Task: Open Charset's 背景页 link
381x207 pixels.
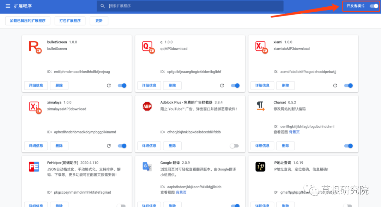Action: pos(294,132)
